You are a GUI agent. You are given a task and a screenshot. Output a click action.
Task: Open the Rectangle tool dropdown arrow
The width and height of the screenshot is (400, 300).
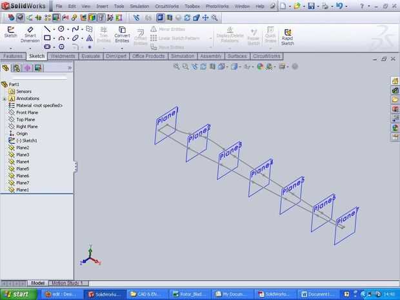(x=54, y=39)
